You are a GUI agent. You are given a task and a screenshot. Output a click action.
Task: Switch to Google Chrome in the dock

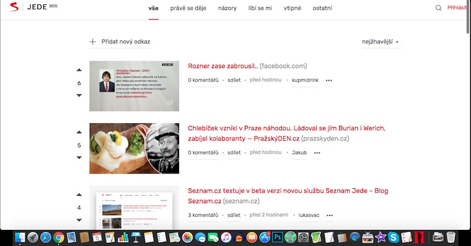tap(59, 237)
